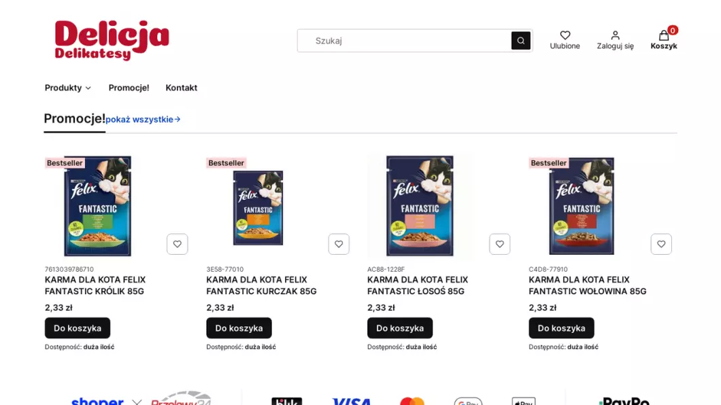Image resolution: width=721 pixels, height=405 pixels.
Task: Focus the Szukaj search field
Action: pos(405,40)
